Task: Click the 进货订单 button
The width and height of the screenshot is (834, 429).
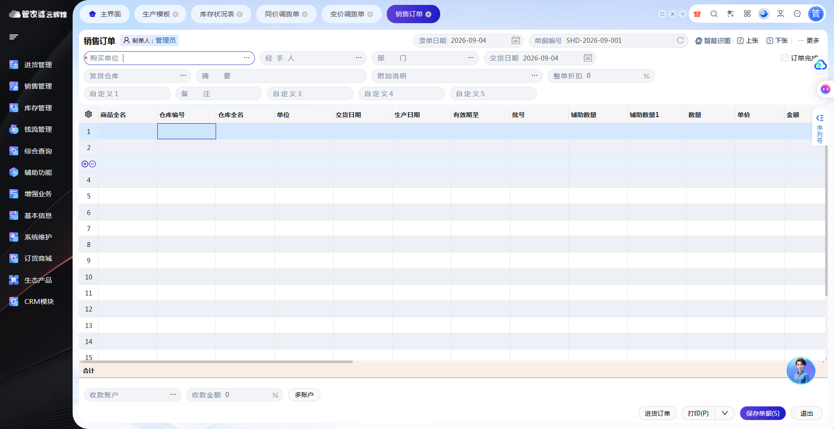Action: tap(657, 413)
